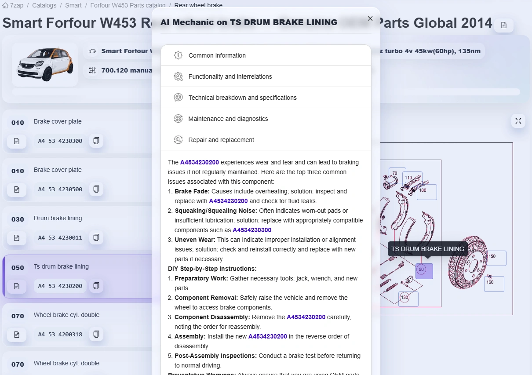Select part number A4 53 4230200
The width and height of the screenshot is (532, 375).
pos(60,286)
